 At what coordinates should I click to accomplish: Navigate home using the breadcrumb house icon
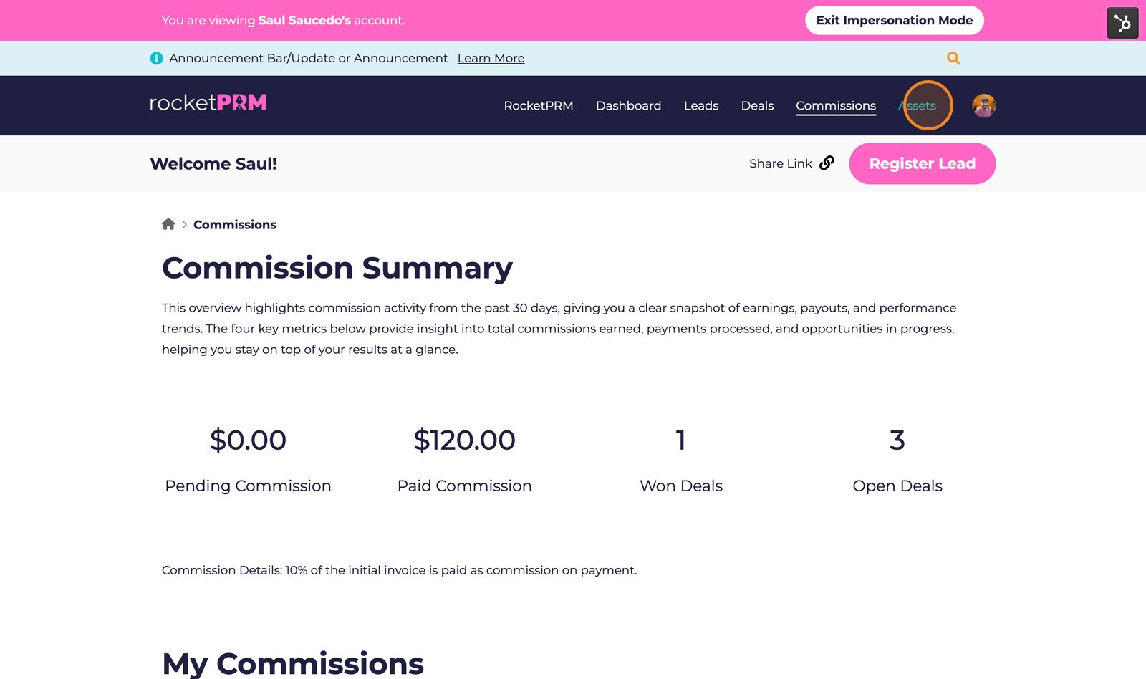[x=168, y=223]
